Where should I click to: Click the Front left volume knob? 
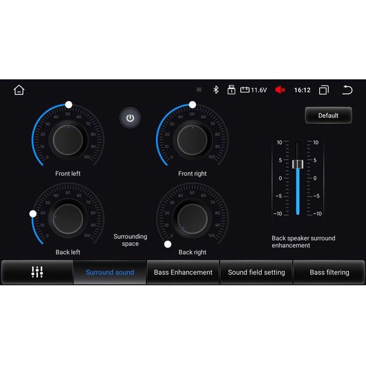[x=68, y=140]
